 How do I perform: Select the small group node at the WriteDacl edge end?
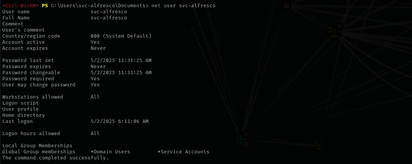click(318, 146)
